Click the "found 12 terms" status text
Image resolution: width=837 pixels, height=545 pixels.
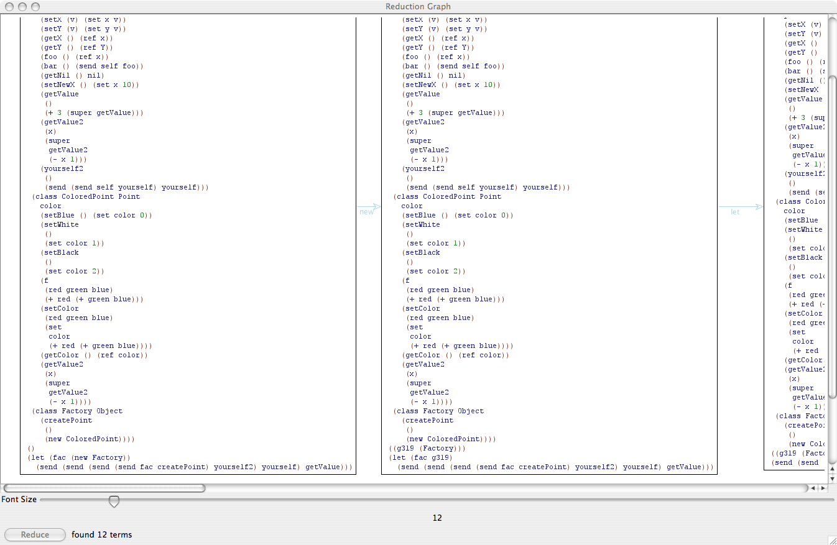(x=101, y=534)
